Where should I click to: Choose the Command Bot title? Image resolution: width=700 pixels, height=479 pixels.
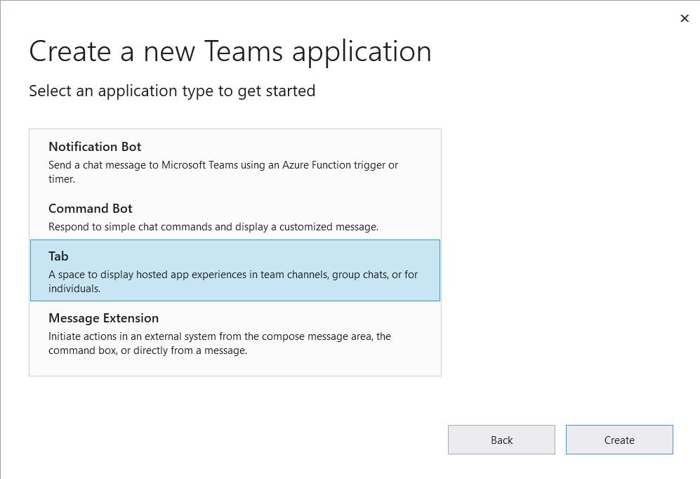point(90,209)
